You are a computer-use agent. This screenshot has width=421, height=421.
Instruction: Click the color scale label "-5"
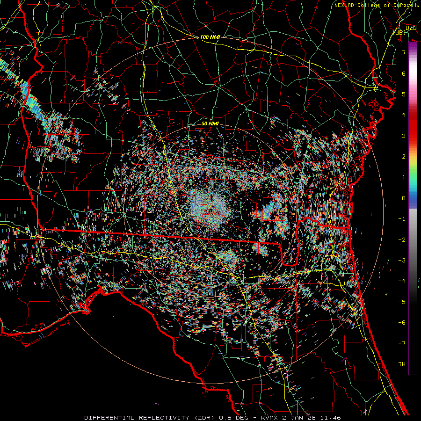[402, 302]
